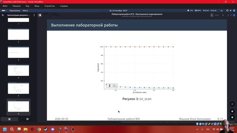
Task: Open the Устройства menu
Action: pyautogui.click(x=50, y=6)
